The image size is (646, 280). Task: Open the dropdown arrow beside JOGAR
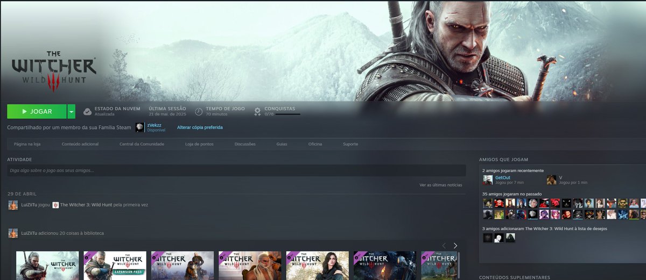72,111
